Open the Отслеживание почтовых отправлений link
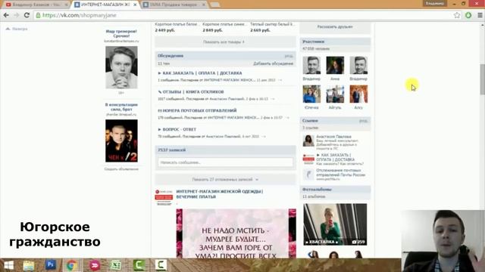 [340, 172]
